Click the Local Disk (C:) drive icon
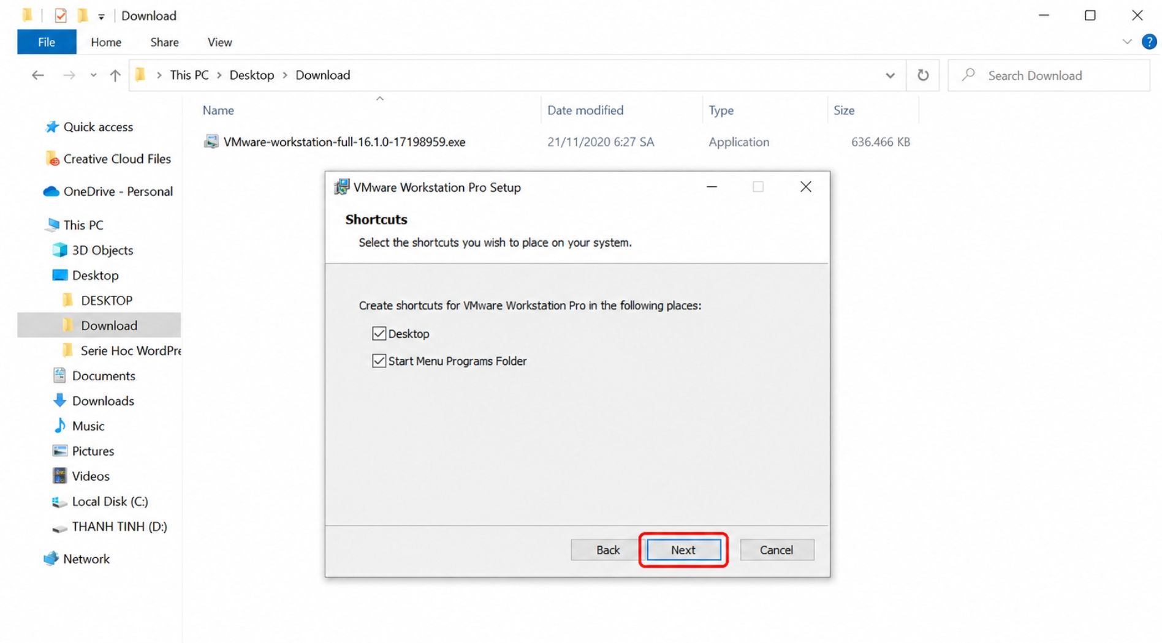1162x643 pixels. (x=59, y=502)
